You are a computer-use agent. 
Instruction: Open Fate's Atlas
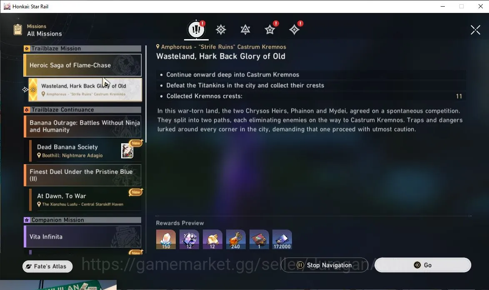tap(47, 266)
